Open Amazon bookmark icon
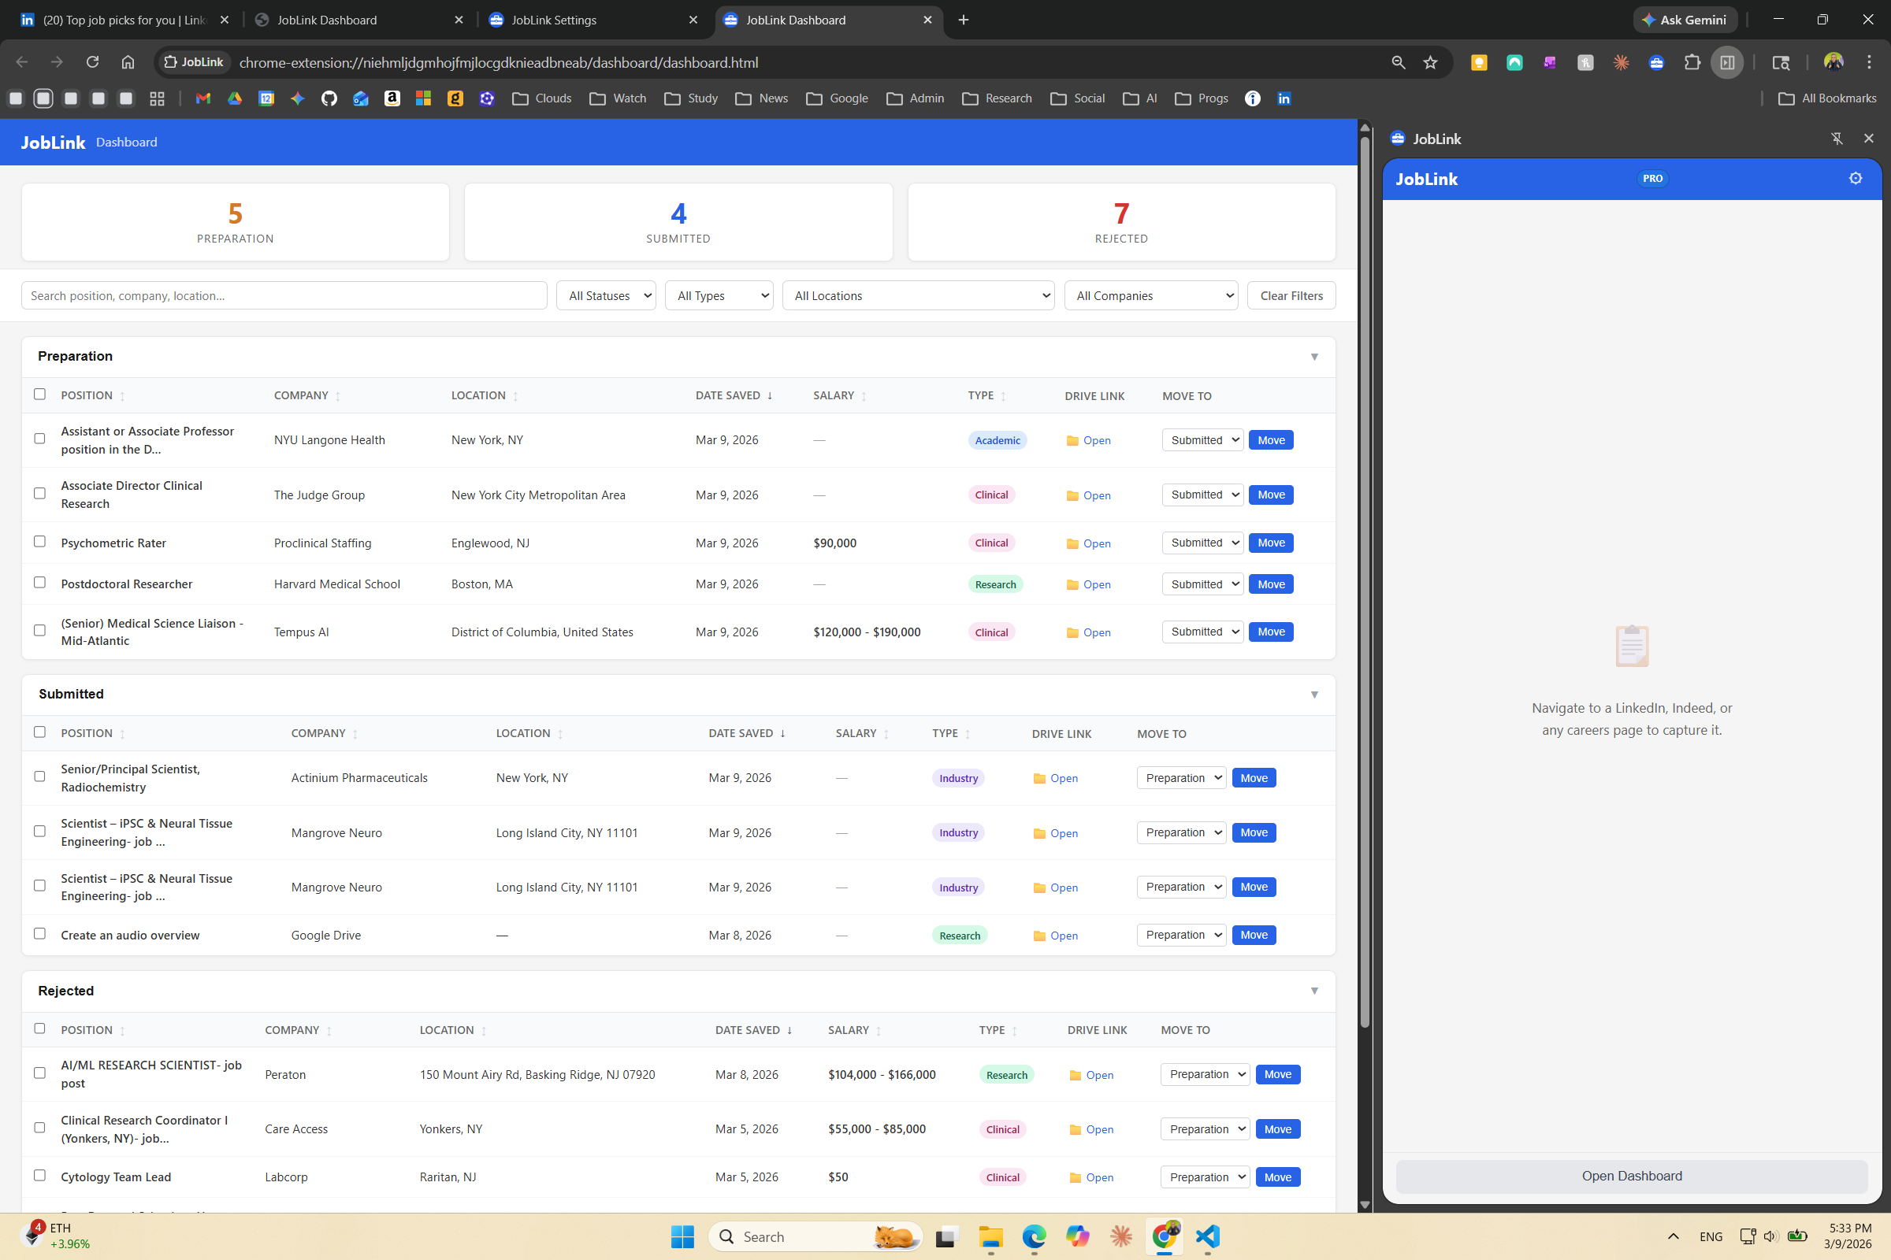Image resolution: width=1891 pixels, height=1260 pixels. click(392, 98)
